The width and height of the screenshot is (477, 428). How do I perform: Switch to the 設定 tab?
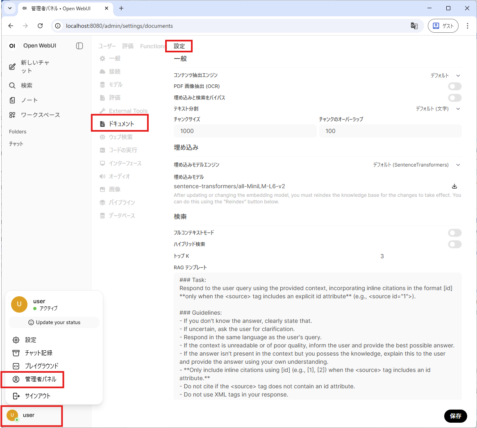[179, 46]
